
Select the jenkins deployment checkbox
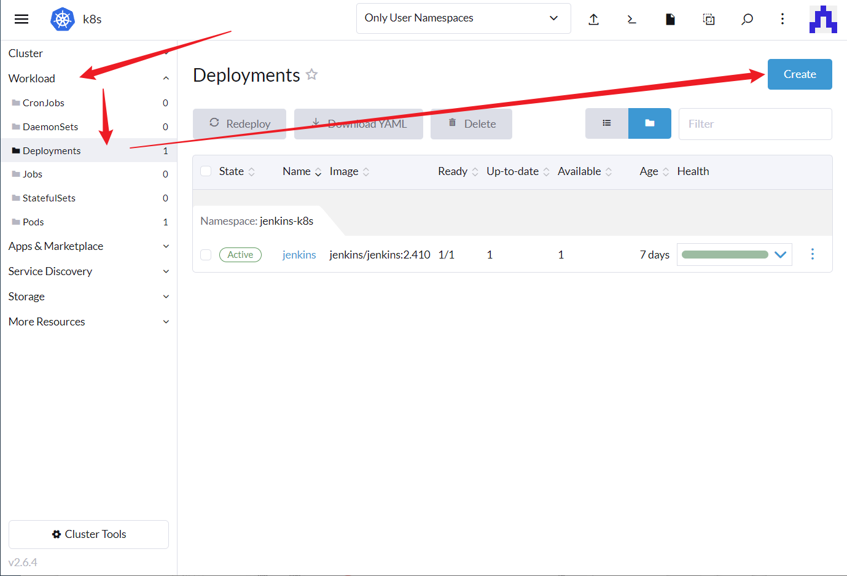[x=206, y=255]
